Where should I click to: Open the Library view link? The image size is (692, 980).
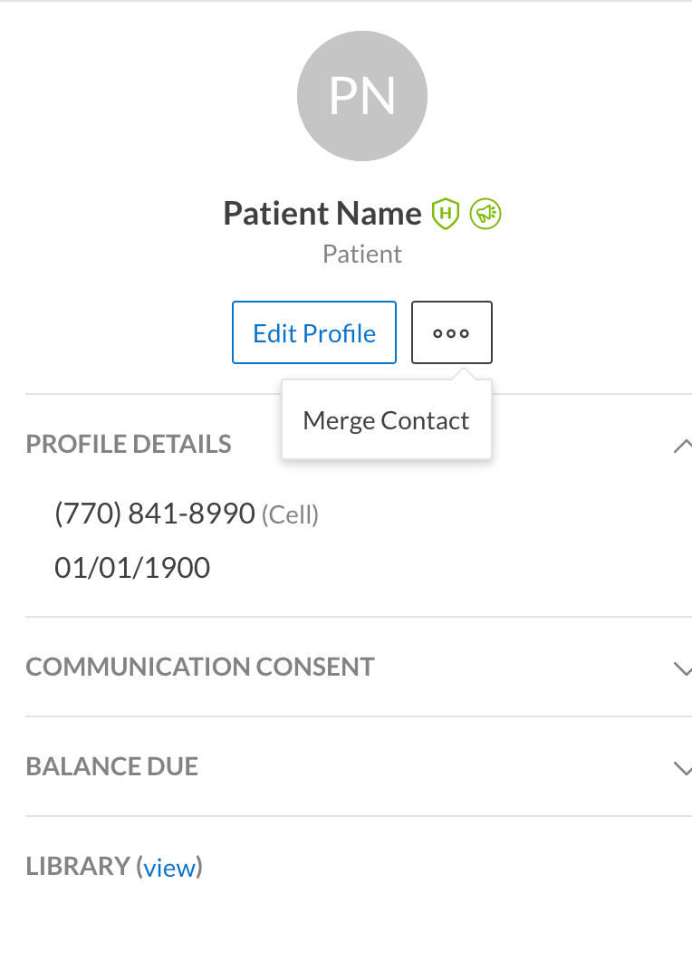click(x=169, y=868)
